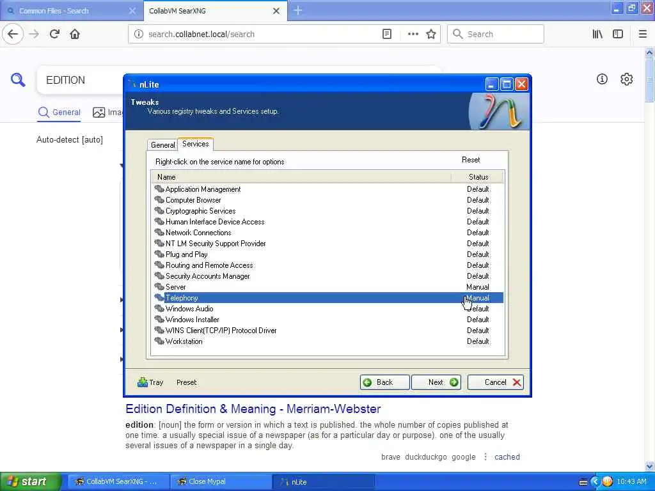Open the Auto-detect language dropdown
The height and width of the screenshot is (491, 655).
tap(70, 139)
